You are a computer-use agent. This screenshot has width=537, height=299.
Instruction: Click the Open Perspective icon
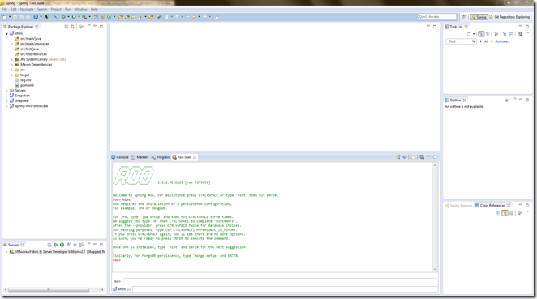tap(464, 17)
